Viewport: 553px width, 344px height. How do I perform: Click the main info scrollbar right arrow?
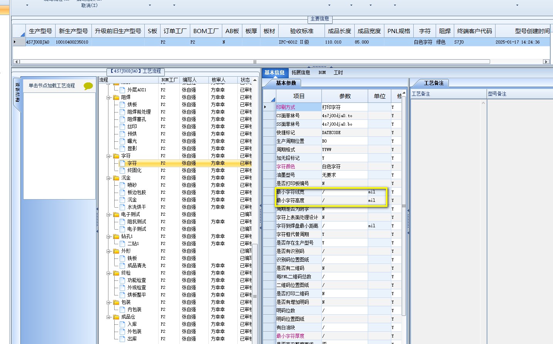(546, 62)
